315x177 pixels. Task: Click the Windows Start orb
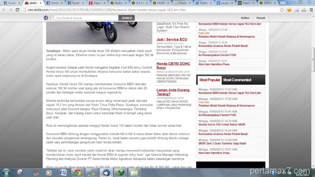click(x=6, y=172)
